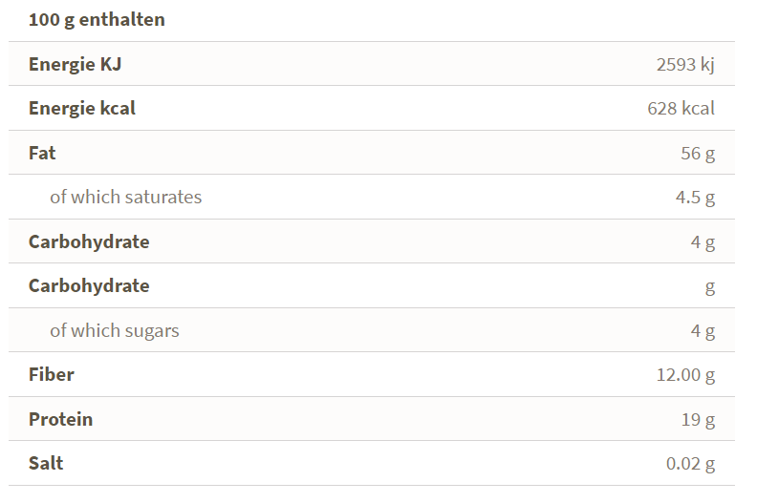Image resolution: width=757 pixels, height=503 pixels.
Task: Click the 19 g protein value
Action: tap(698, 419)
